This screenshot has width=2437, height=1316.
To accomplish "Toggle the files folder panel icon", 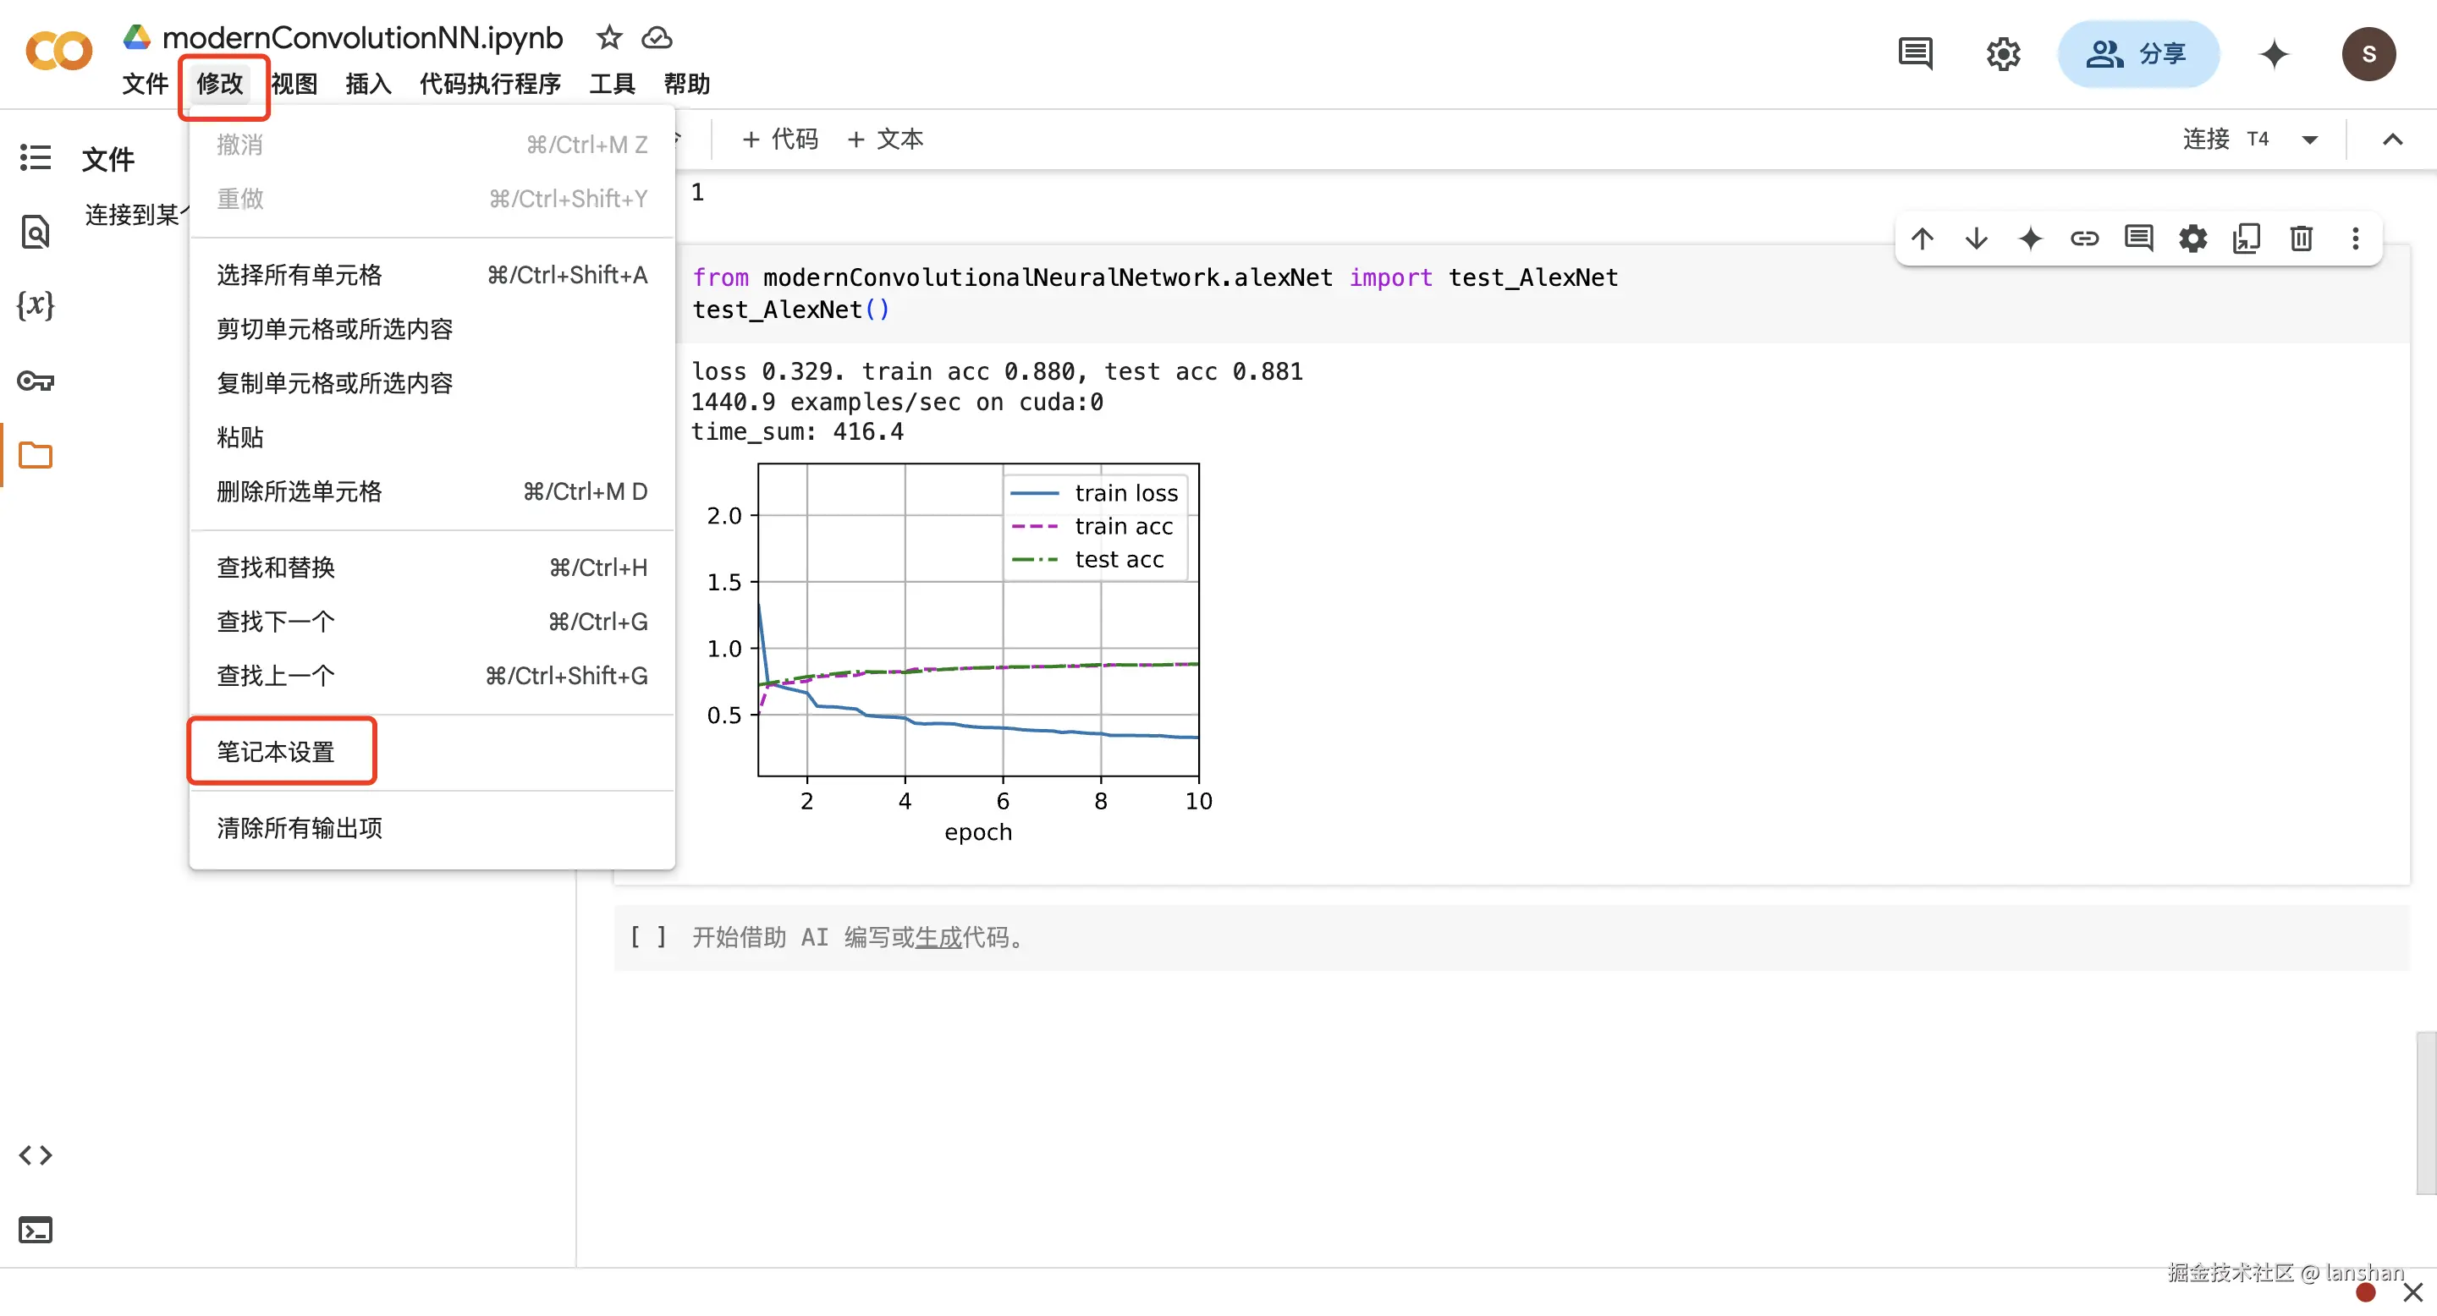I will [x=35, y=456].
